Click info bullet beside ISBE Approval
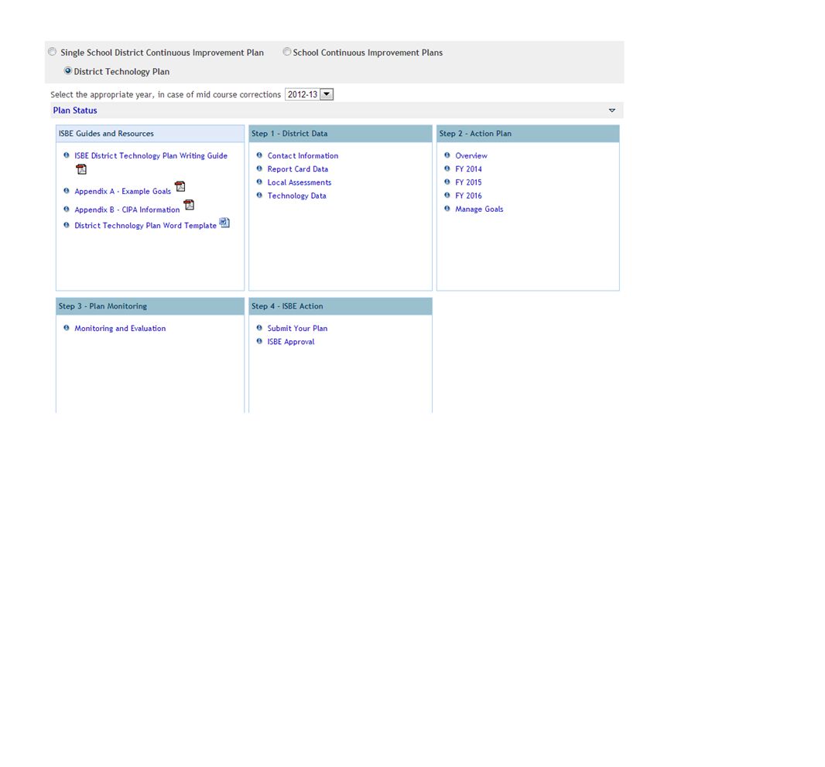The width and height of the screenshot is (825, 767). 259,341
